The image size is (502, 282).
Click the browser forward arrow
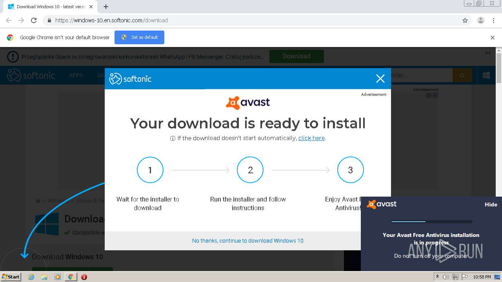(21, 20)
